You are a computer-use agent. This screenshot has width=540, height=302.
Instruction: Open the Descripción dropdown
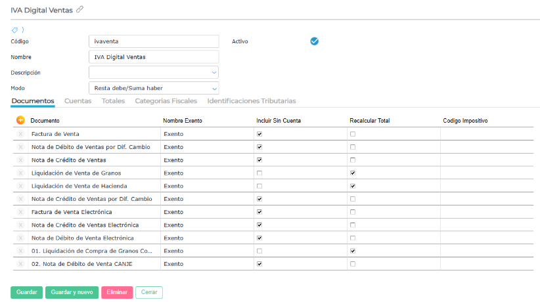point(214,72)
